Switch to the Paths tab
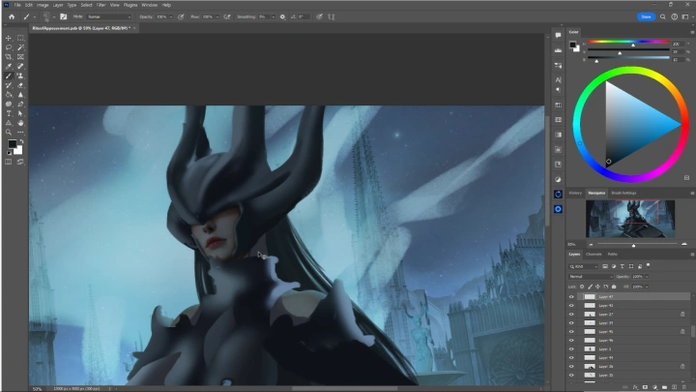 613,255
